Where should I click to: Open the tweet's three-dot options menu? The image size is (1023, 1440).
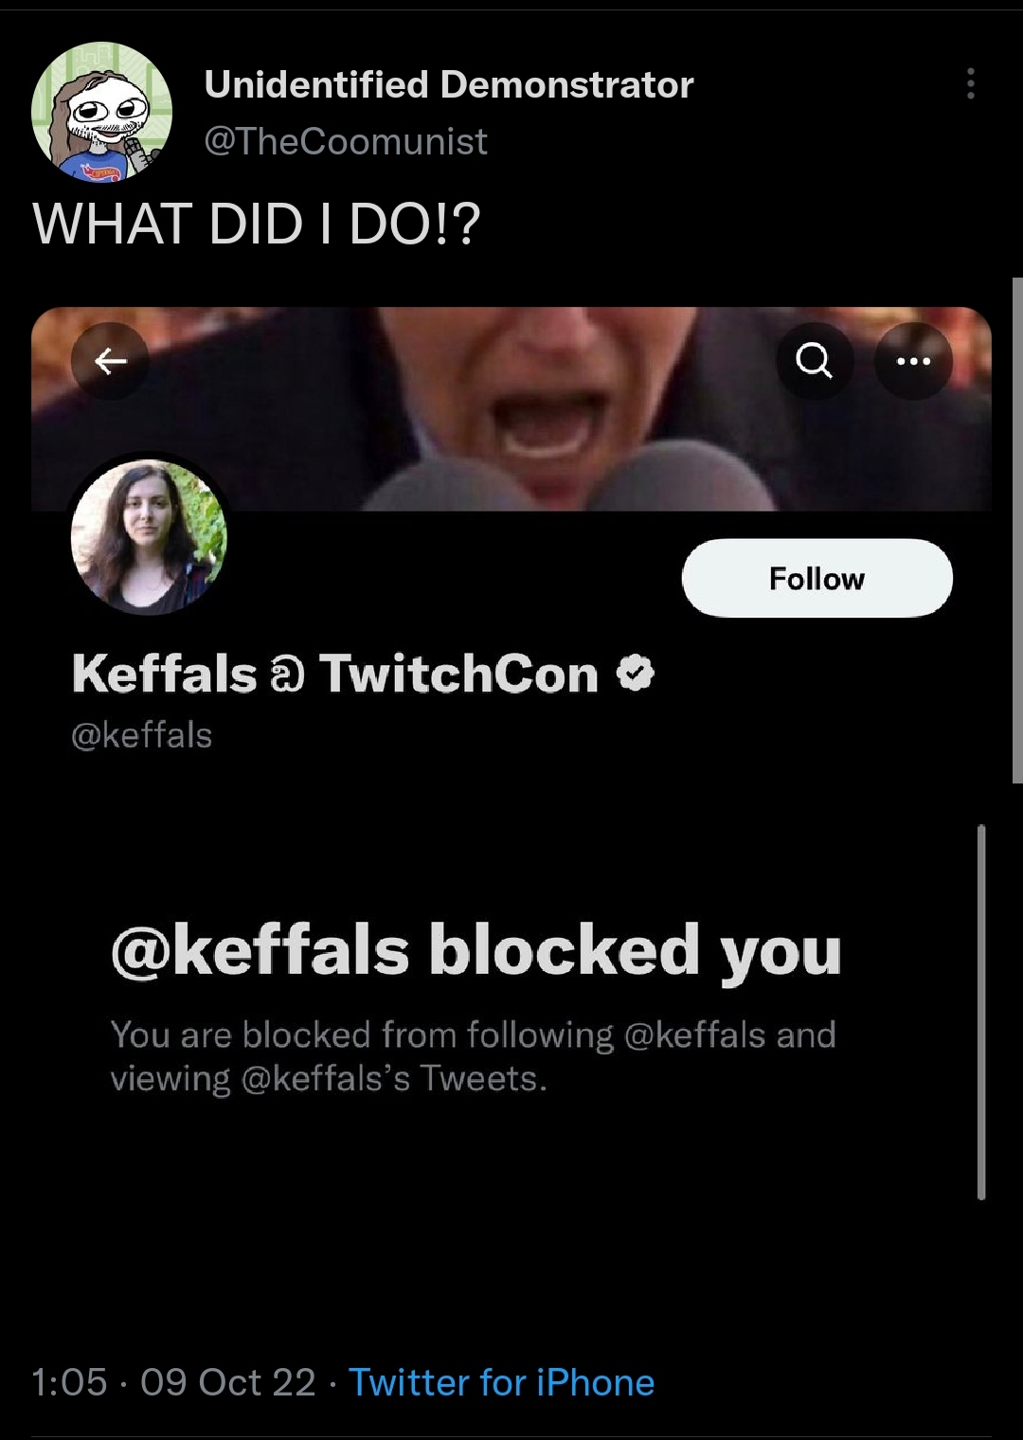pyautogui.click(x=970, y=84)
